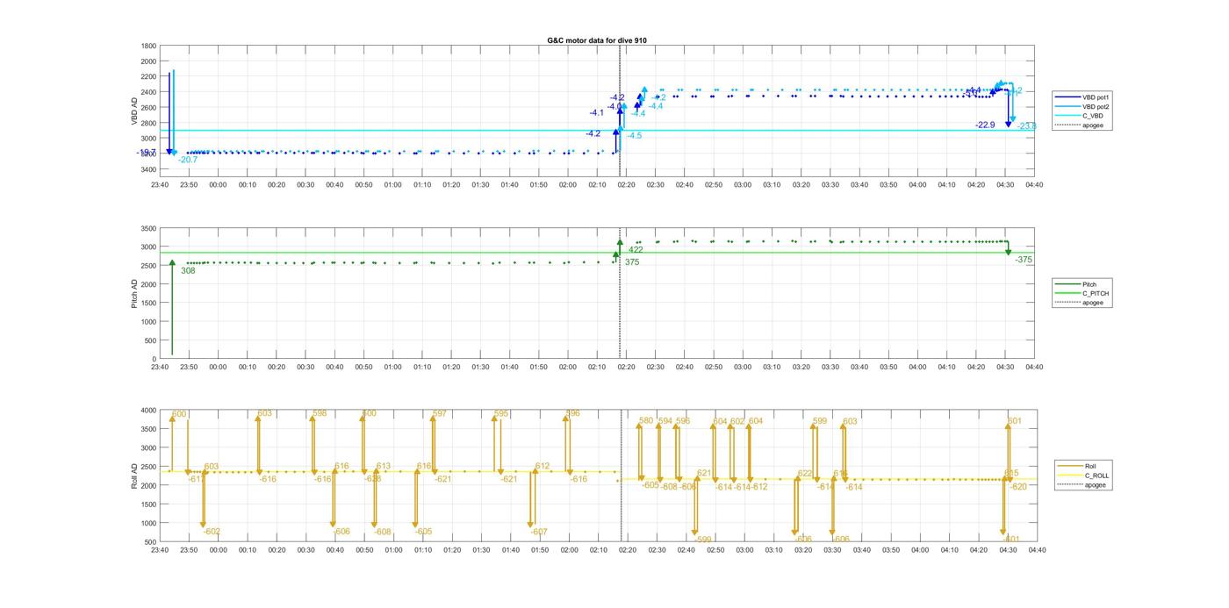1229x608 pixels.
Task: Select the "VBD pot1" legend entry
Action: click(x=1096, y=97)
